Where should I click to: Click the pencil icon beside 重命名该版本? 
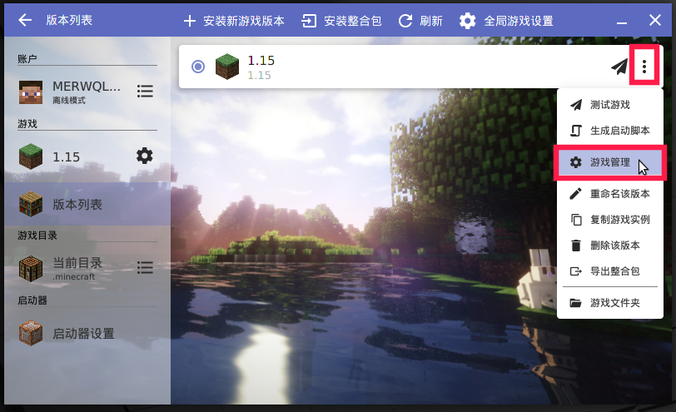575,194
